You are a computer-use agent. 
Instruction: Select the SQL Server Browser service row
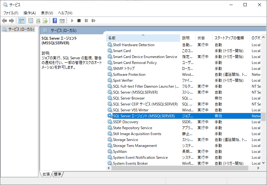129,98
